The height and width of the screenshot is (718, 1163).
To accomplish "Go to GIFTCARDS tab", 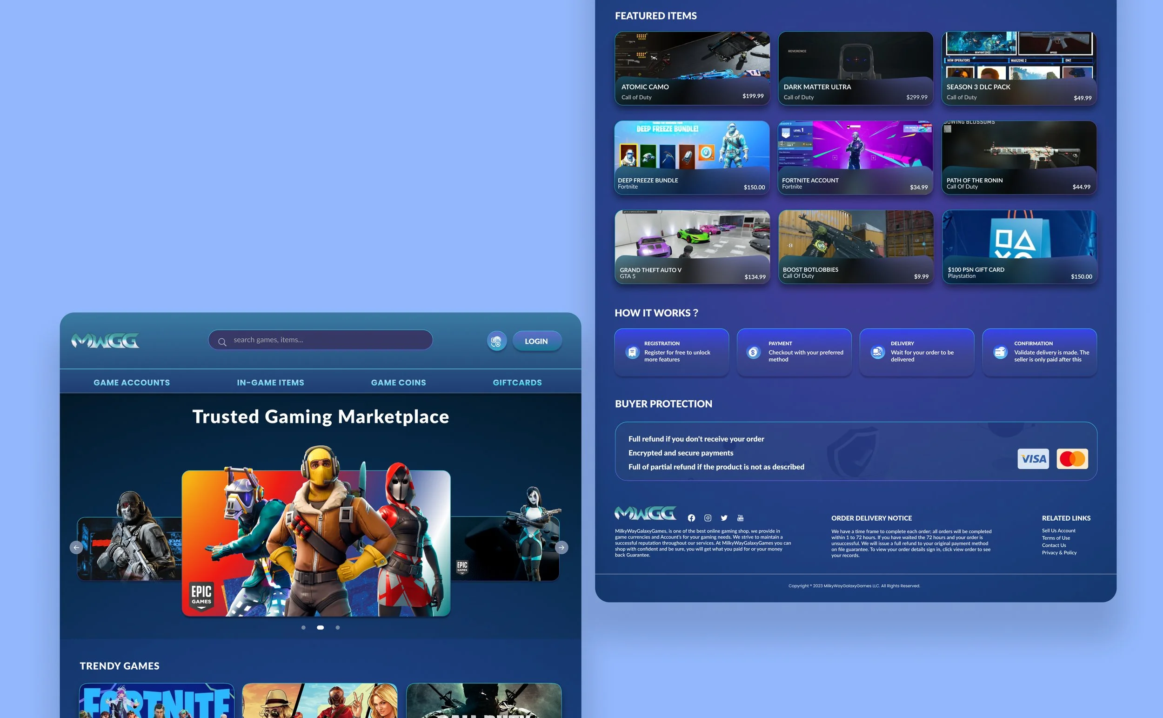I will point(517,382).
